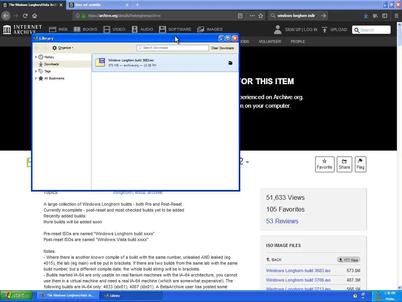Open containing folder icon for download
Viewport: 402px width, 302px height.
coord(230,63)
